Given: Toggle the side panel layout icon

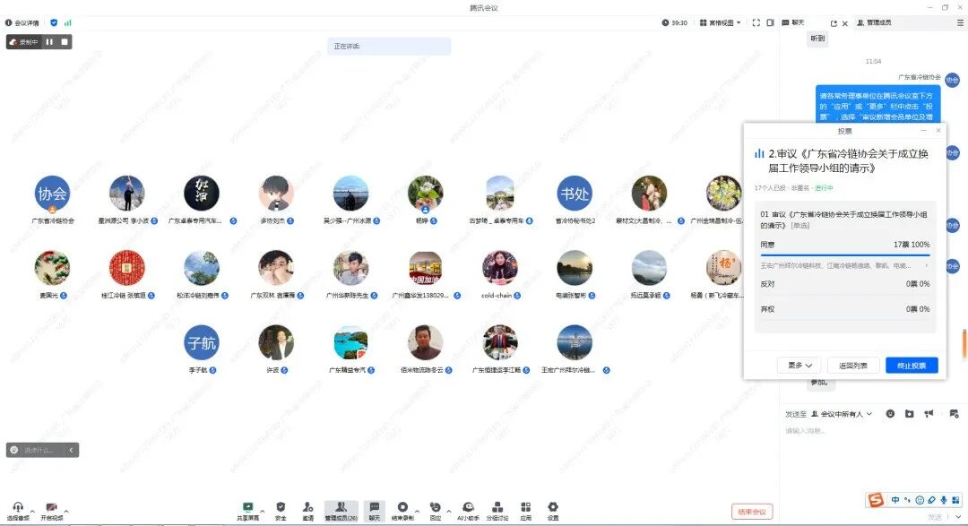Looking at the screenshot, I should [x=771, y=22].
